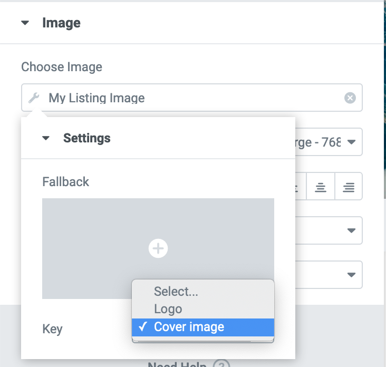Add fallback image with plus icon
Viewport: 386px width, 367px height.
click(158, 248)
